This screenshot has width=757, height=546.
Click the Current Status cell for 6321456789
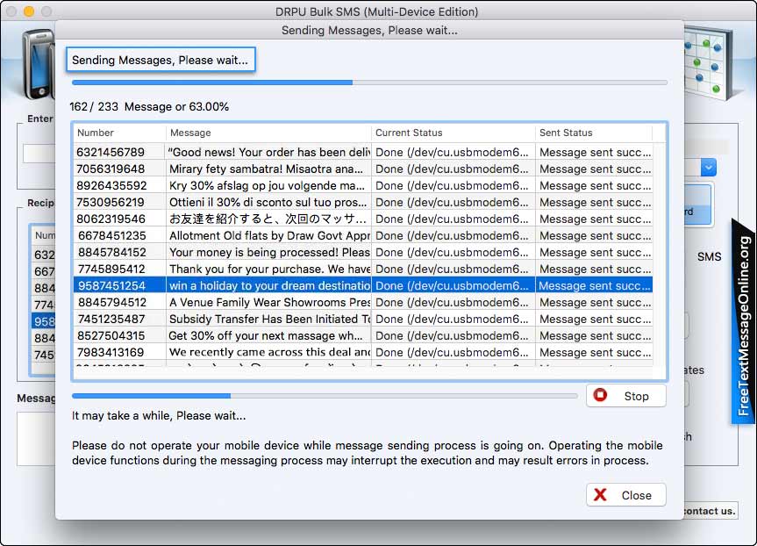(x=453, y=152)
